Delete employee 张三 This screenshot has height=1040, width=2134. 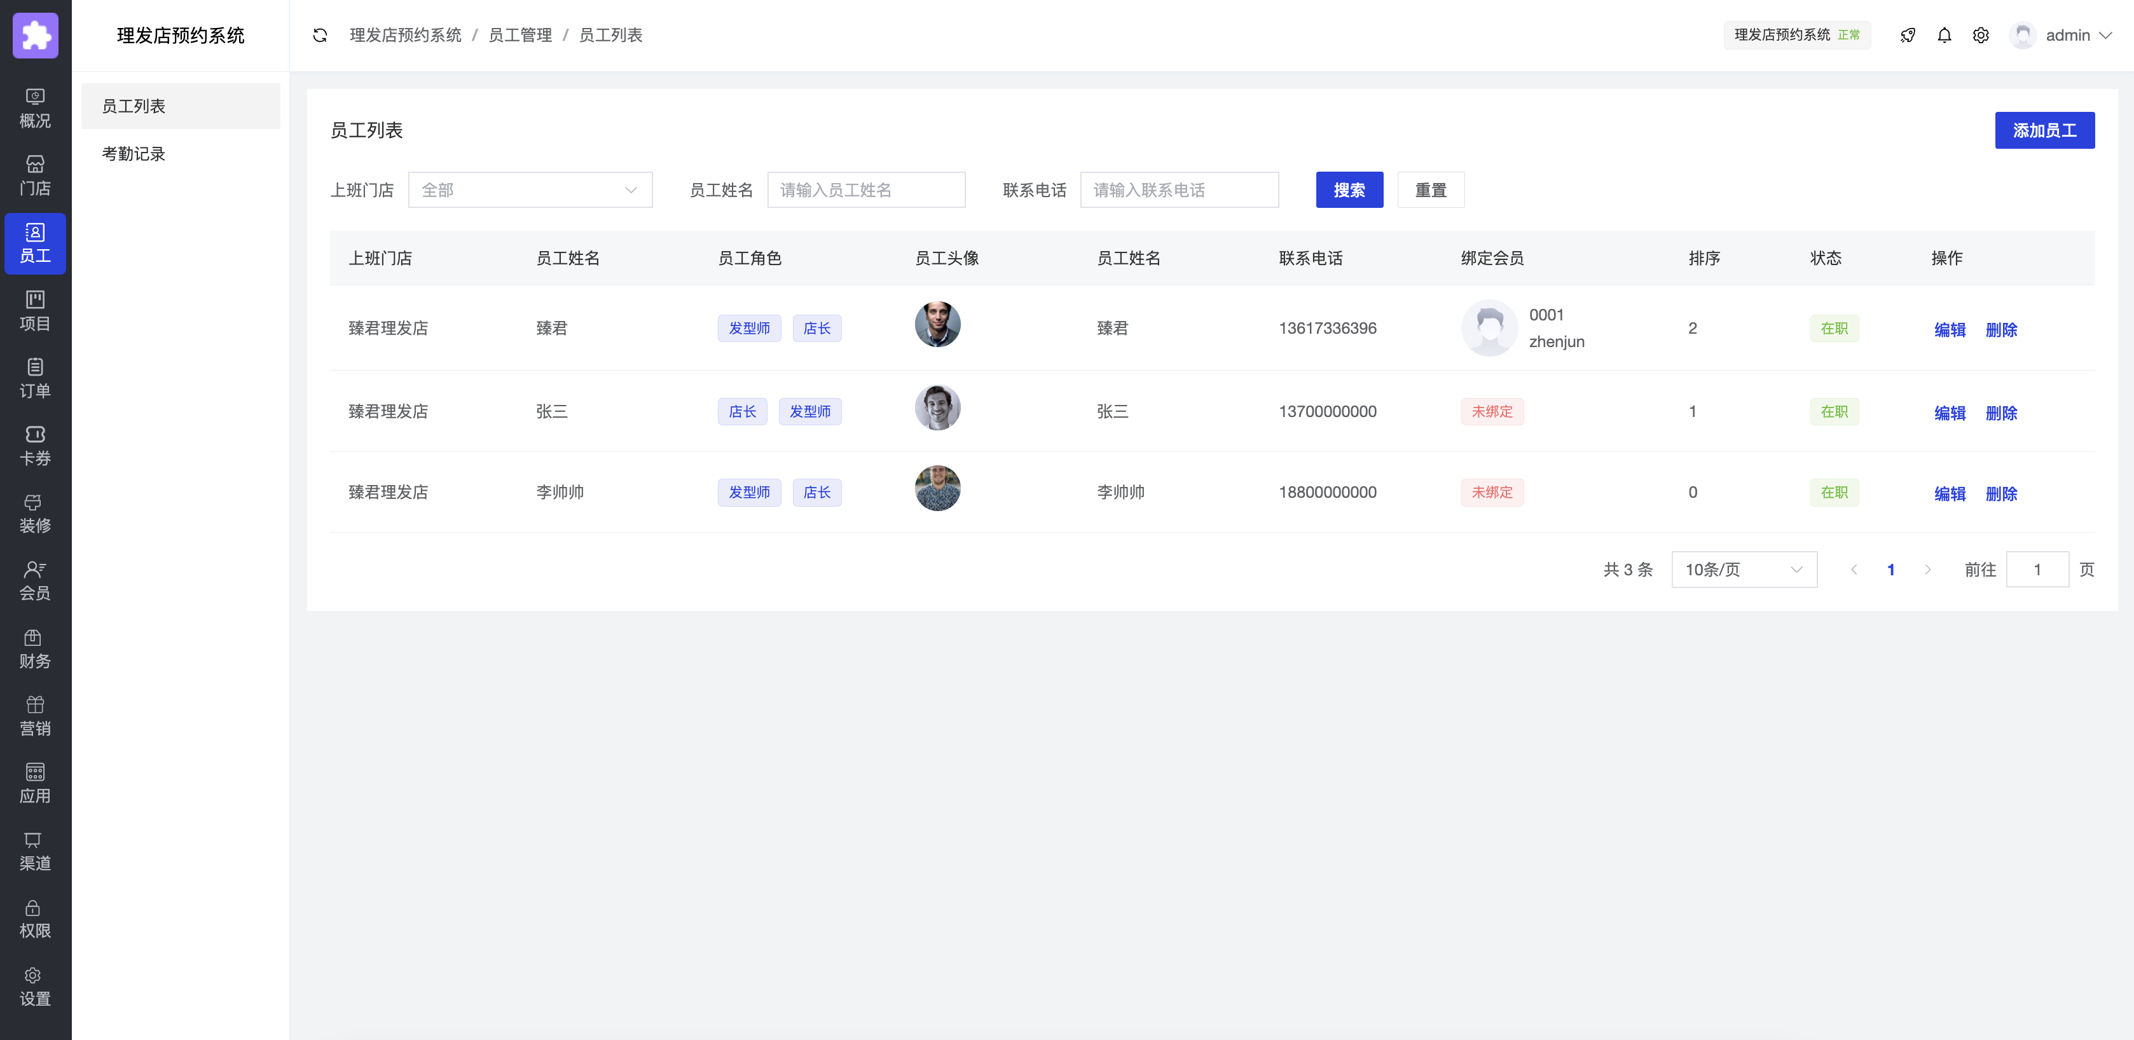click(2000, 413)
